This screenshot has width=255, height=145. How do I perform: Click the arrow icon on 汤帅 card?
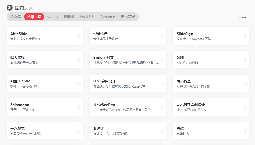click(245, 60)
